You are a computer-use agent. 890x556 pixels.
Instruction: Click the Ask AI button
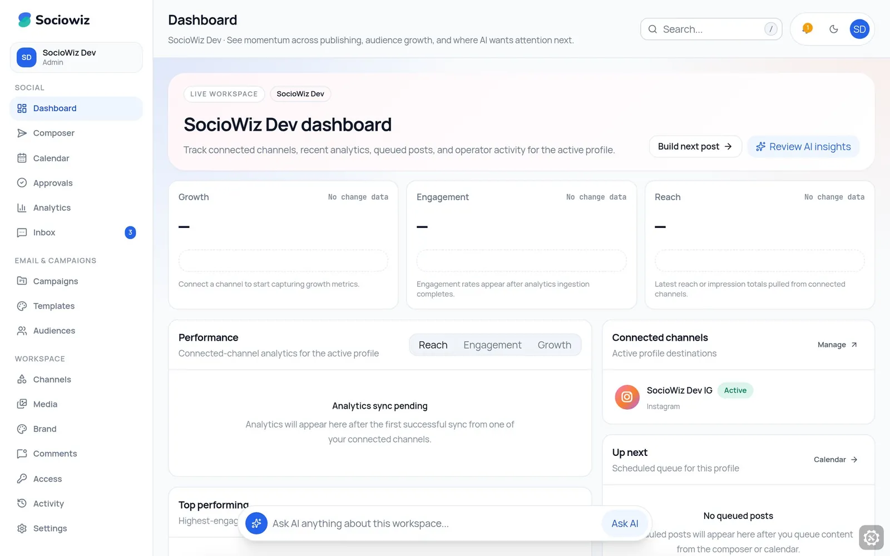point(625,523)
